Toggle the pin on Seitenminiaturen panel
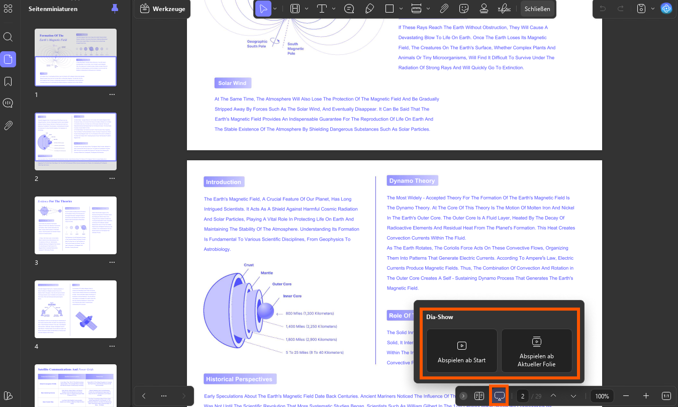This screenshot has height=407, width=678. pyautogui.click(x=115, y=9)
